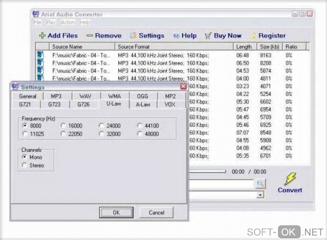Click the playback progress slider
This screenshot has width=327, height=240.
207,171
